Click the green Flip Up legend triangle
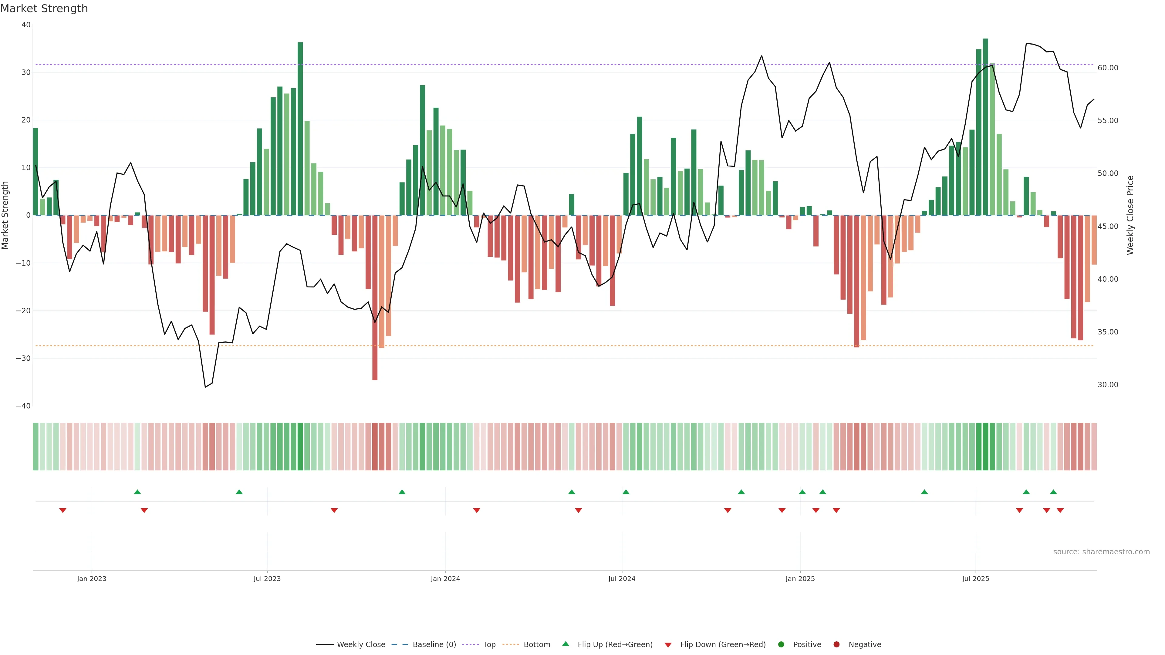Viewport: 1165px width, 655px height. coord(565,644)
